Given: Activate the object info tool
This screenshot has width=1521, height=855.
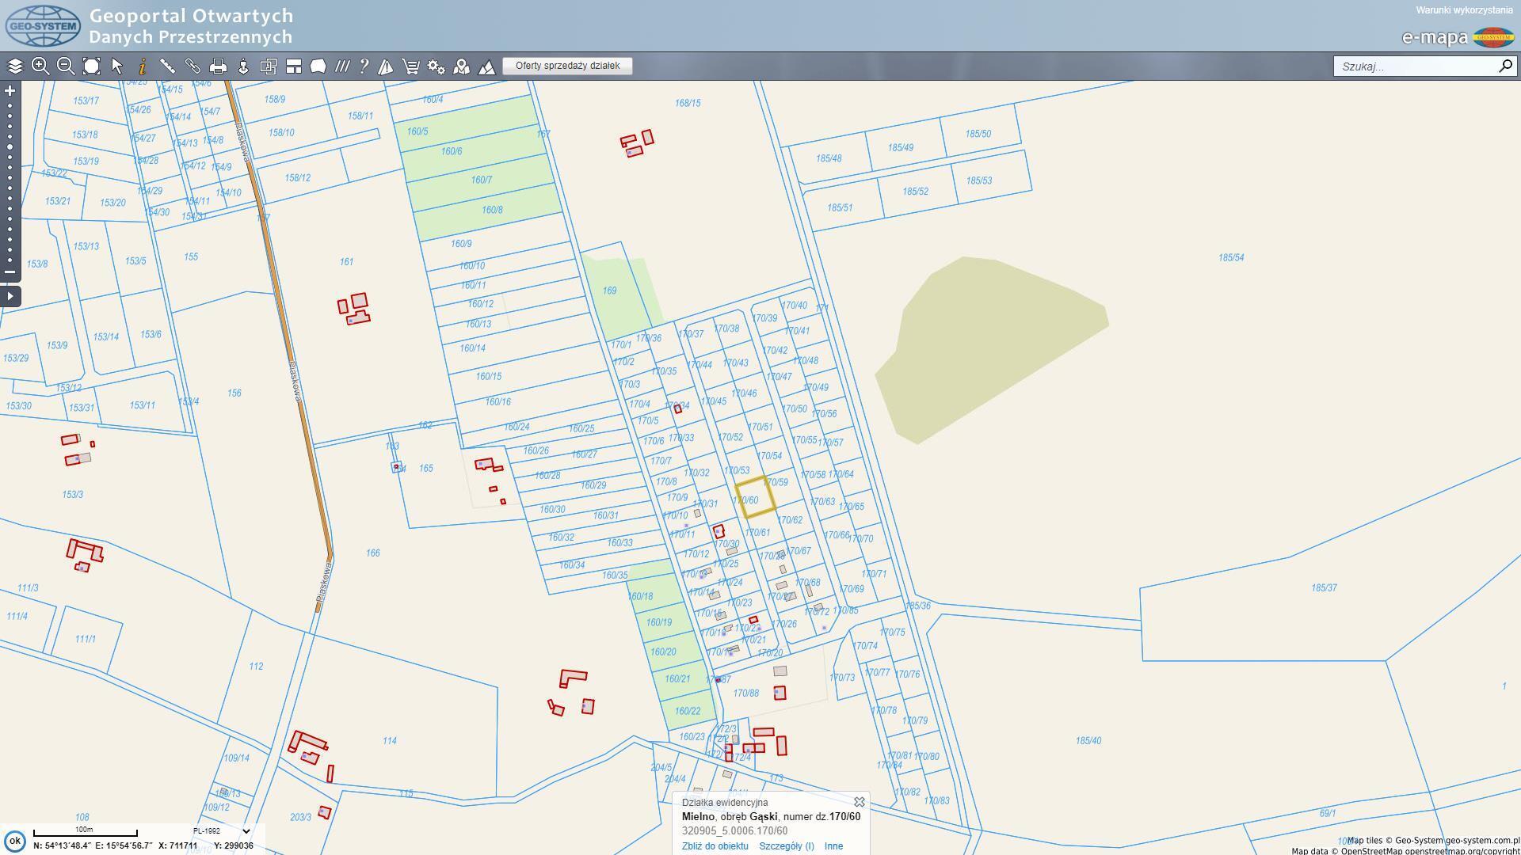Looking at the screenshot, I should pyautogui.click(x=143, y=66).
